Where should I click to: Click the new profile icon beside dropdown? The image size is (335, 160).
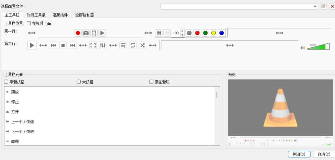[324, 6]
